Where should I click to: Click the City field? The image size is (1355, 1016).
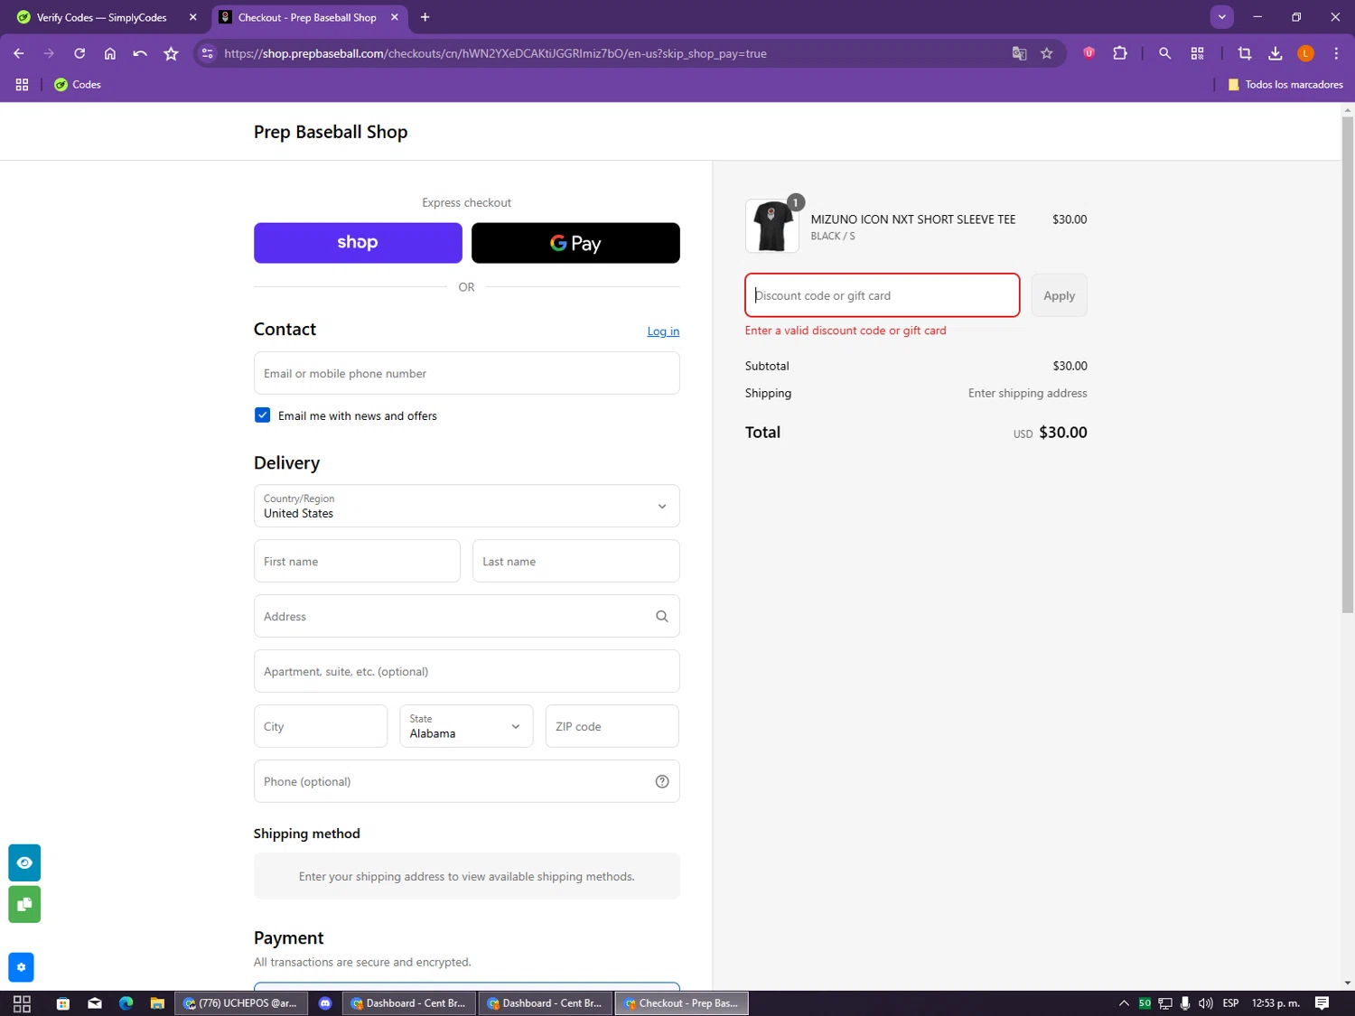click(x=321, y=726)
